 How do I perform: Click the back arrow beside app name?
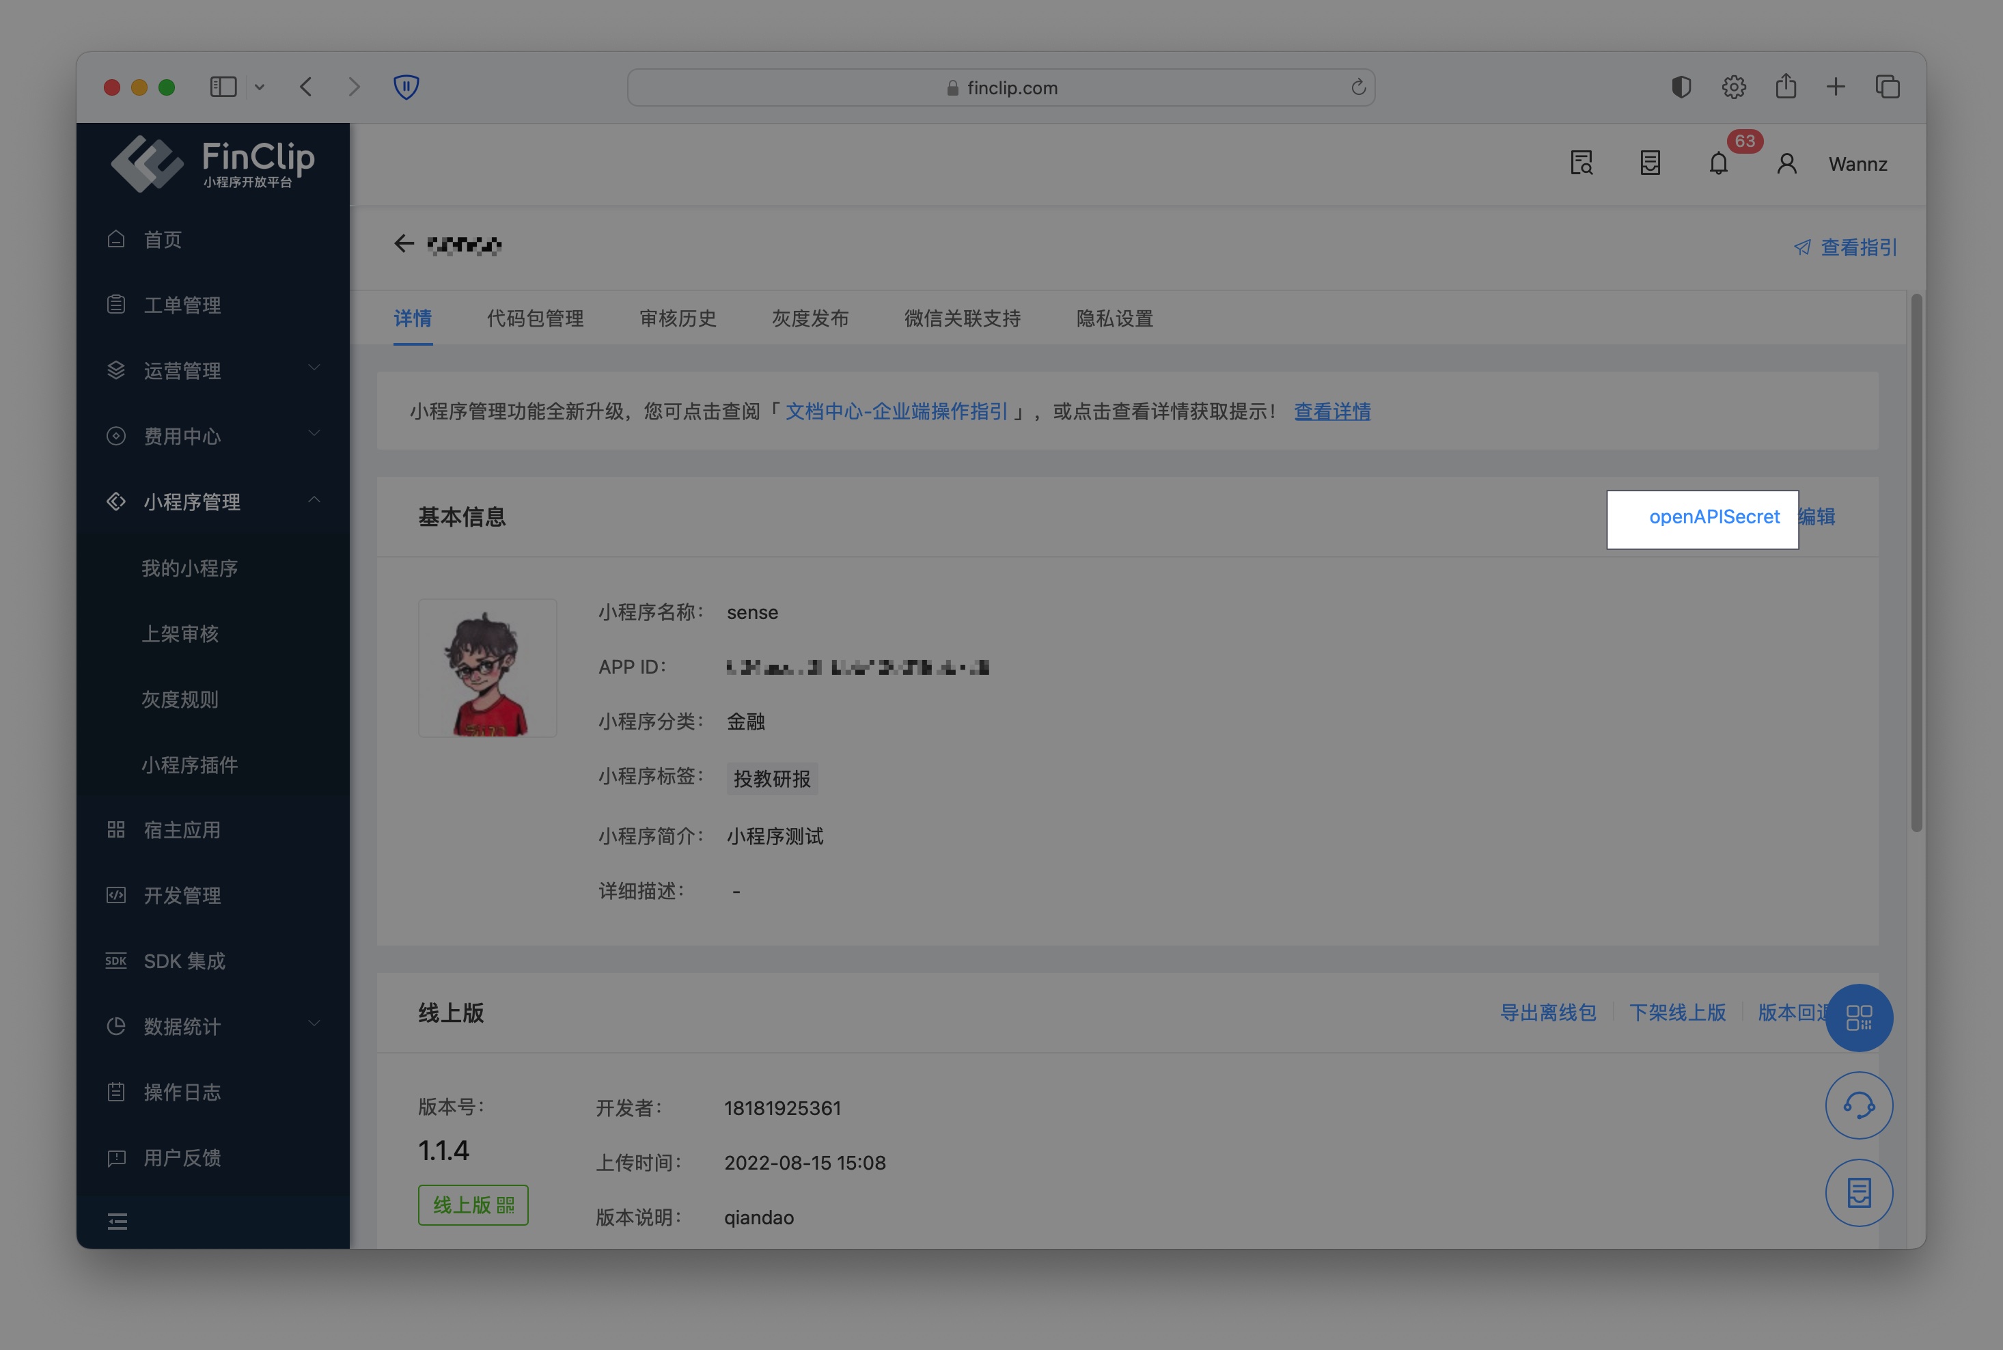(x=404, y=245)
